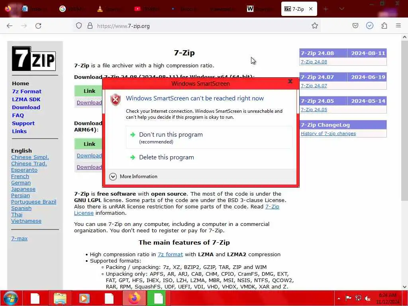
Task: Open the tracking protection shield icon
Action: coord(79,25)
